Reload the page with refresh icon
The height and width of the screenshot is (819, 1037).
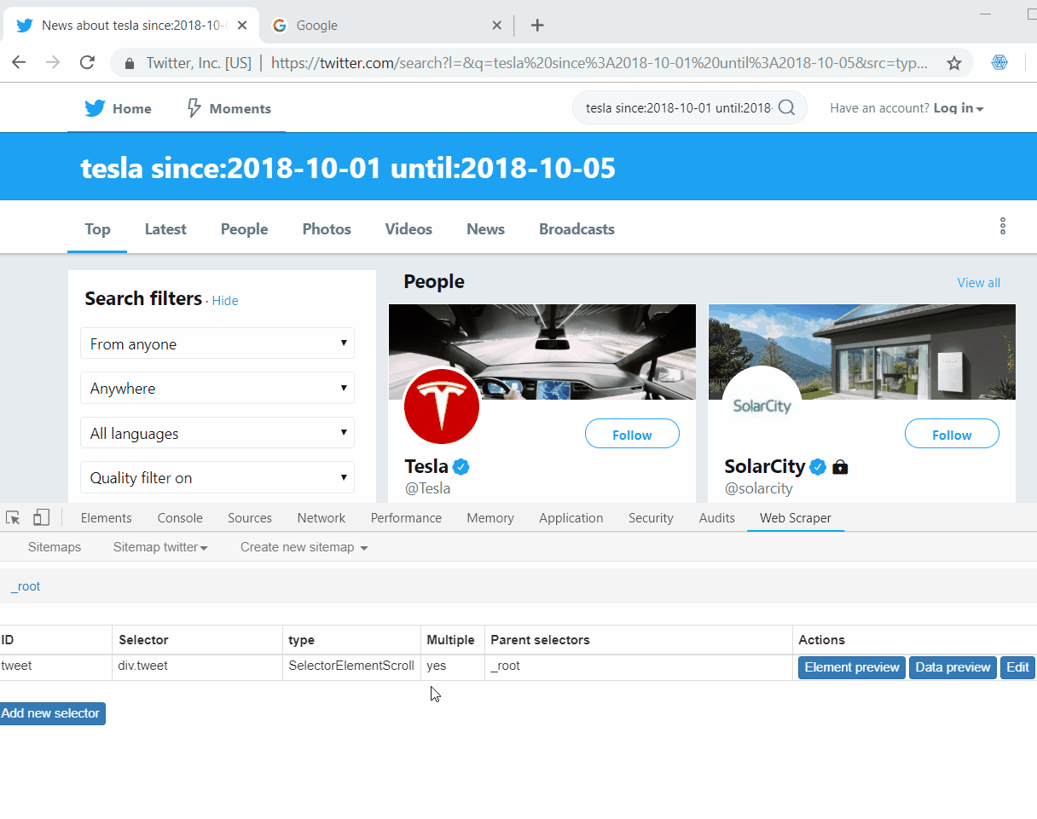pos(87,62)
